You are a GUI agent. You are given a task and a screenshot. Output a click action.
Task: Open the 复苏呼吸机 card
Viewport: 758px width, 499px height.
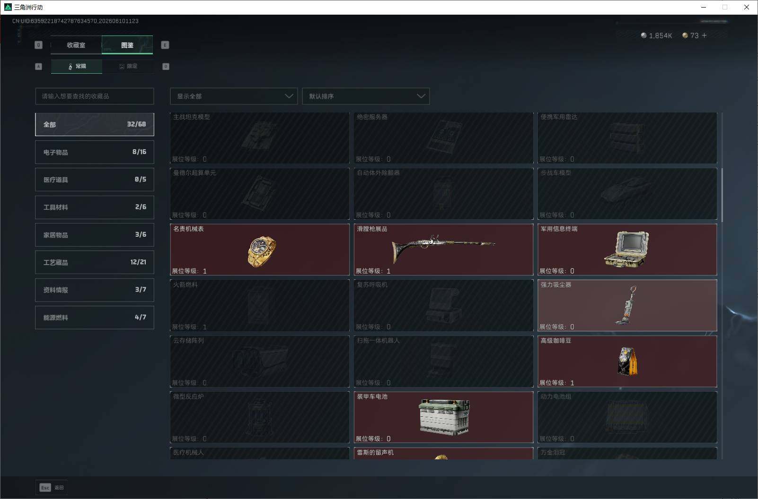443,305
